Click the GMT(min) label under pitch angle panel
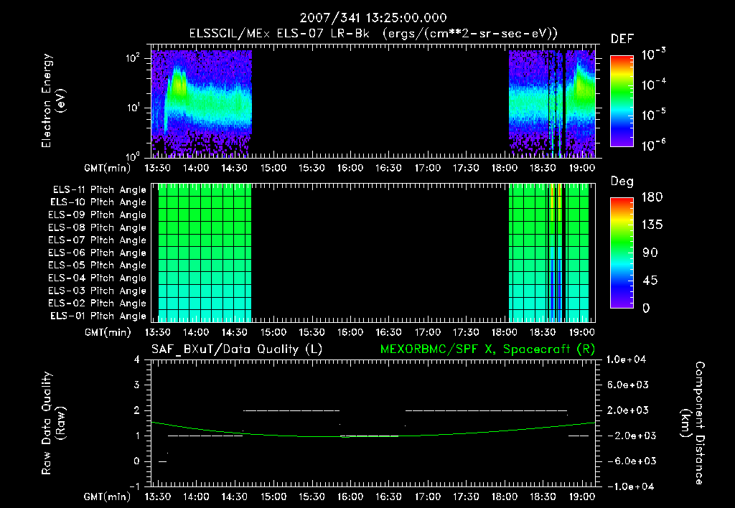Screen dimensions: 735x508 (108, 332)
